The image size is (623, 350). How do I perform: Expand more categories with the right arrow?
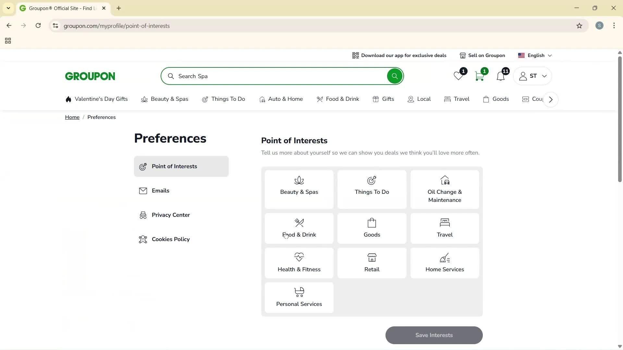(x=550, y=99)
